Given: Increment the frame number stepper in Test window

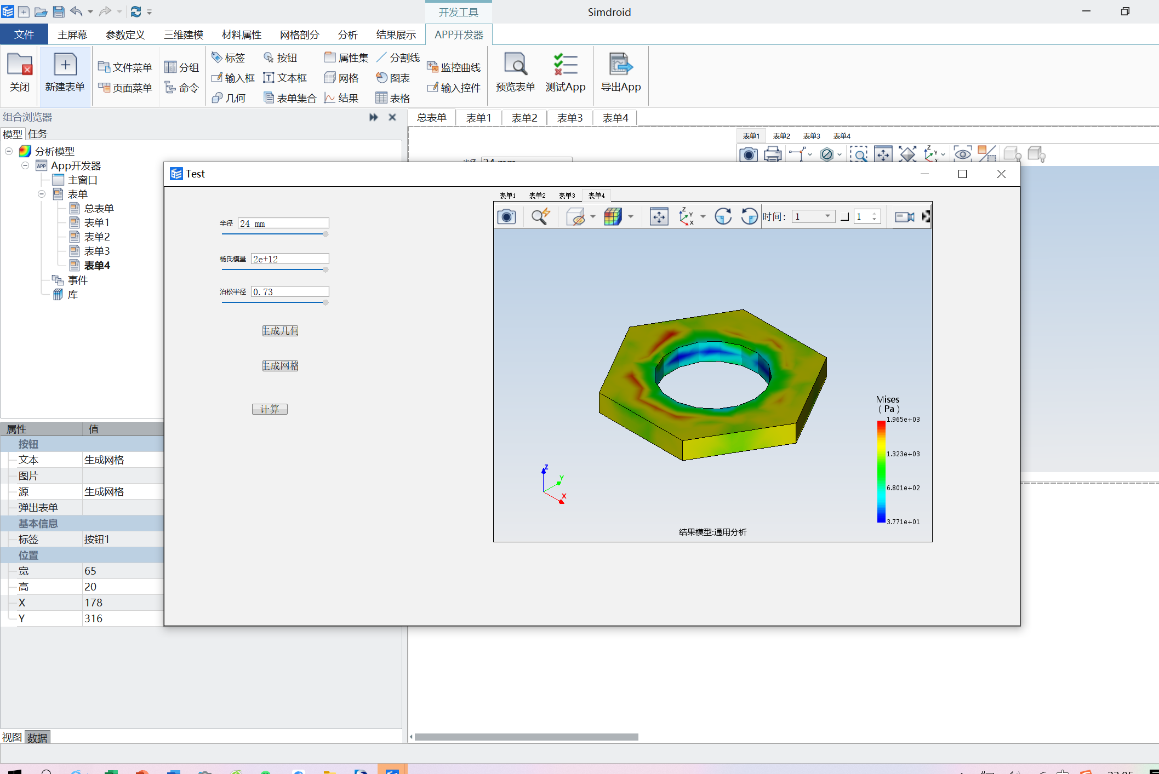Looking at the screenshot, I should [x=875, y=214].
